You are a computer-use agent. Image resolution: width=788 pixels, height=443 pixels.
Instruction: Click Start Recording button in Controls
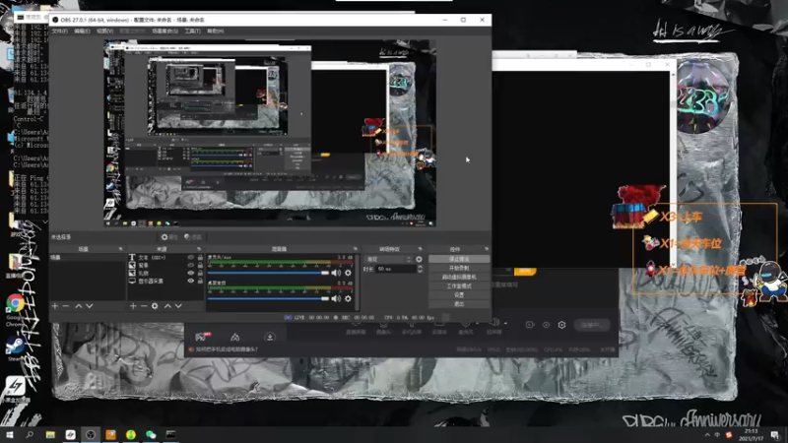[459, 268]
